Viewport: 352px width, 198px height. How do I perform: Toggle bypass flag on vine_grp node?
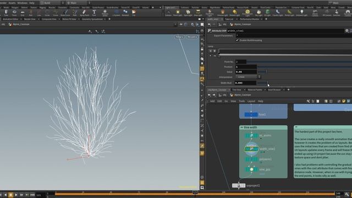[246, 169]
